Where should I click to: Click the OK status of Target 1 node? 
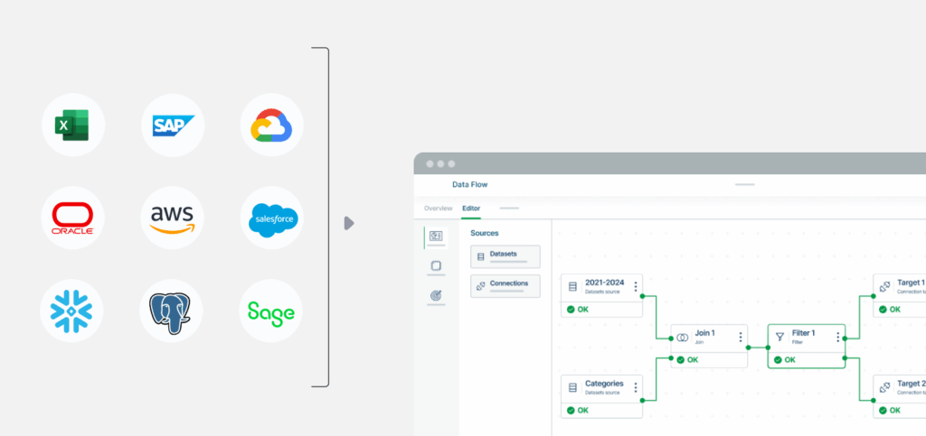click(x=890, y=309)
